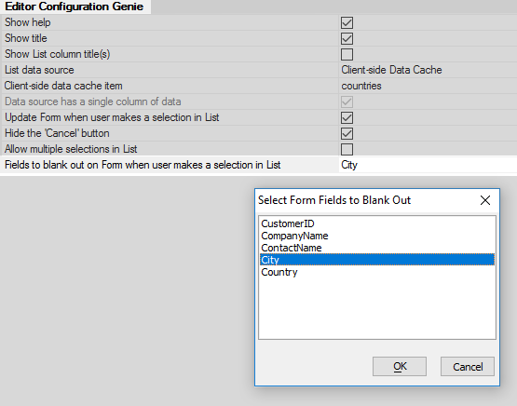Choose ContactName from the list
The height and width of the screenshot is (406, 517).
coord(292,248)
